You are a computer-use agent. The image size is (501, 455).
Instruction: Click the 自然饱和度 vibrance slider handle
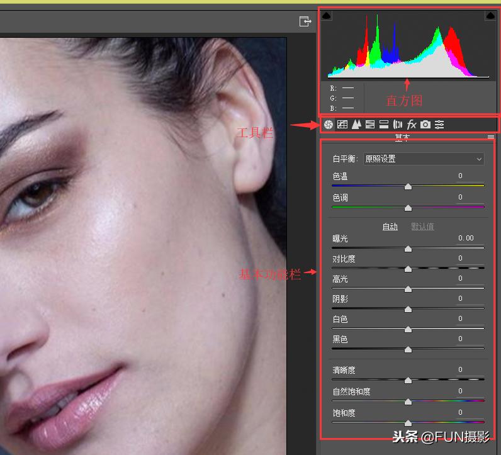[x=408, y=402]
